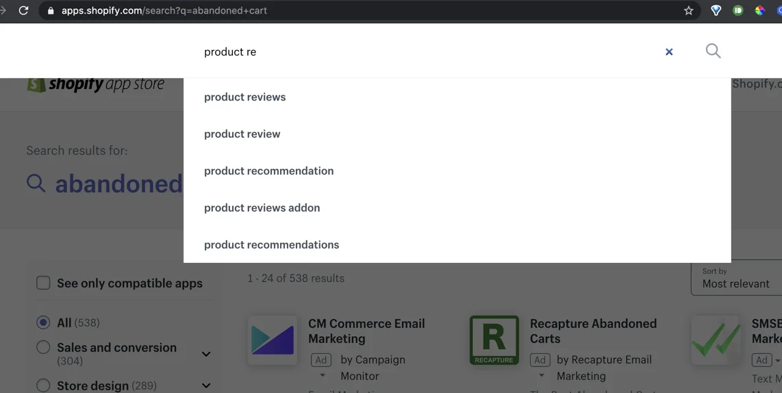This screenshot has width=782, height=393.
Task: Click the Shopify app store logo
Action: tap(96, 85)
